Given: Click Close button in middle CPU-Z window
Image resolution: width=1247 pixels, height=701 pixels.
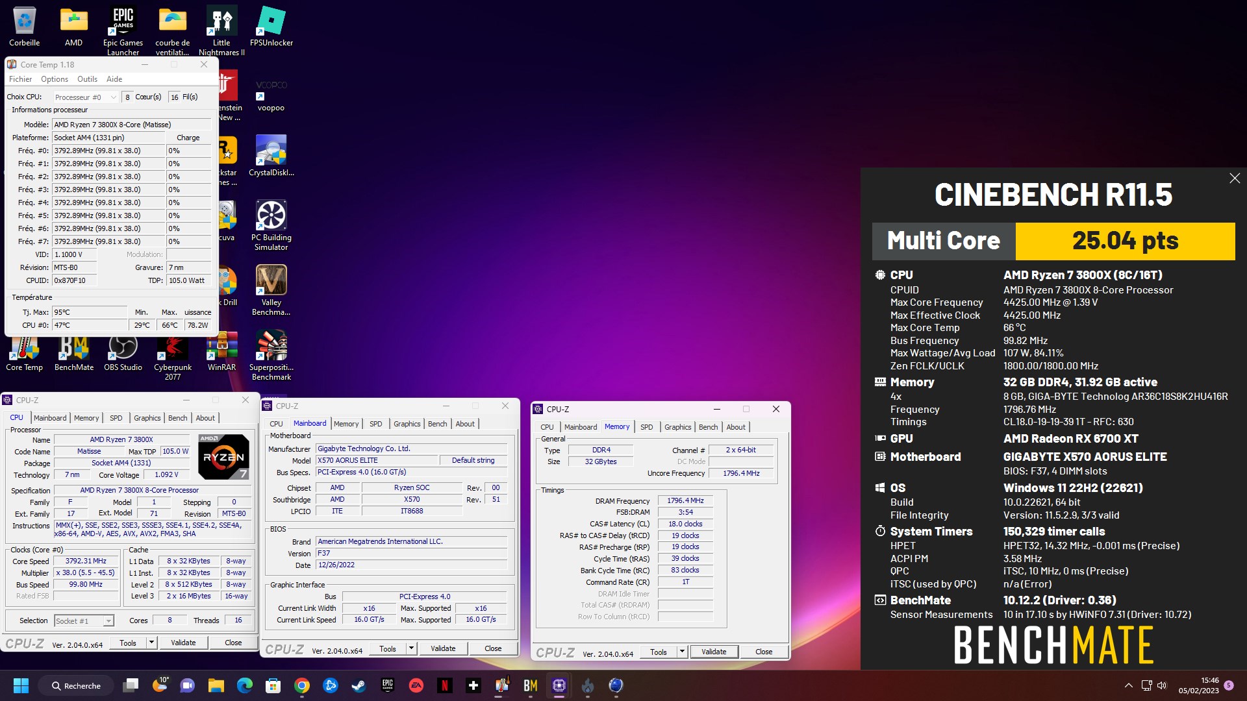Looking at the screenshot, I should 493,648.
